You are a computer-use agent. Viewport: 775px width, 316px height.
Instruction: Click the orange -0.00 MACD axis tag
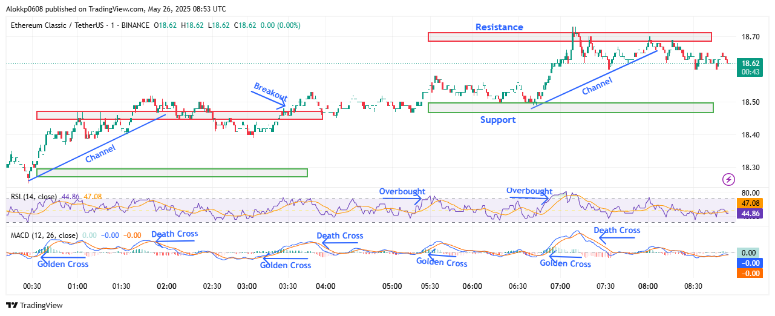[751, 274]
